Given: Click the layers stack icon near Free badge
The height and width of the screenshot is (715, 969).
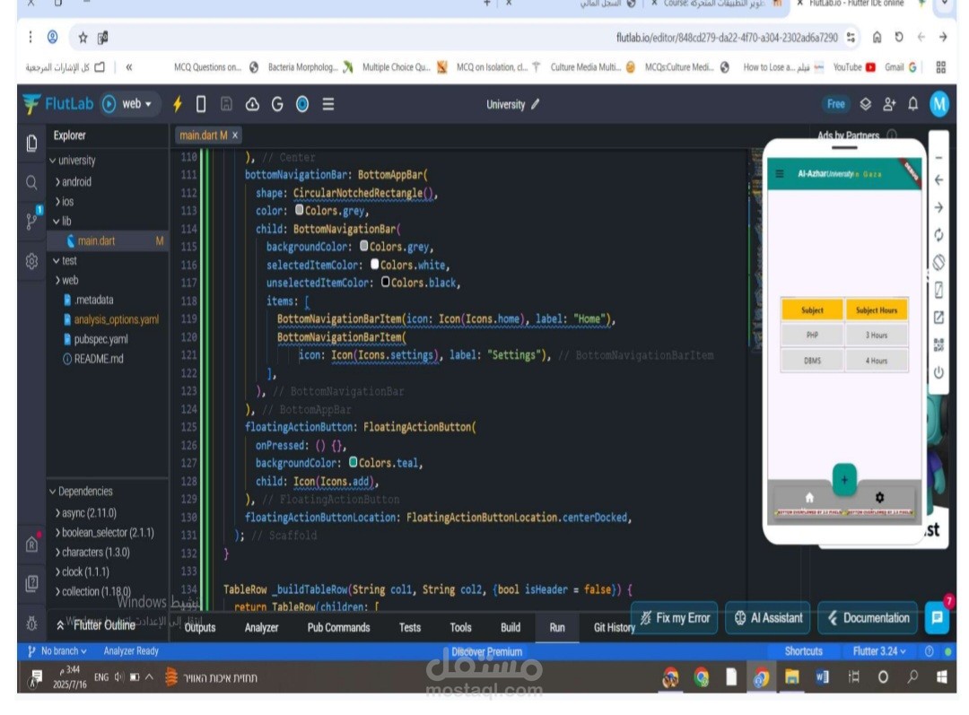Looking at the screenshot, I should [x=865, y=104].
